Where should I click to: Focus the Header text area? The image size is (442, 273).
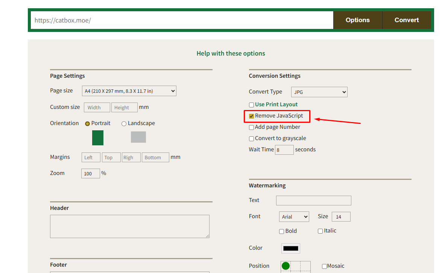pos(129,226)
